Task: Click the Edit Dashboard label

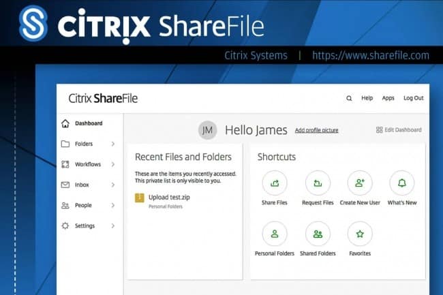Action: tap(403, 130)
